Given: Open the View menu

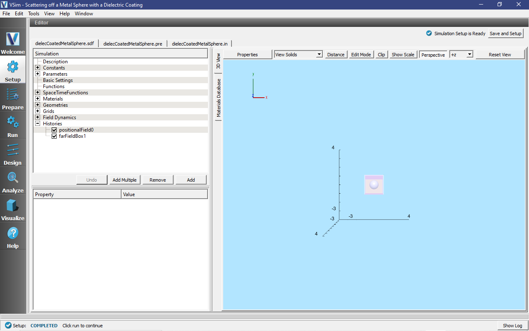Looking at the screenshot, I should [50, 14].
